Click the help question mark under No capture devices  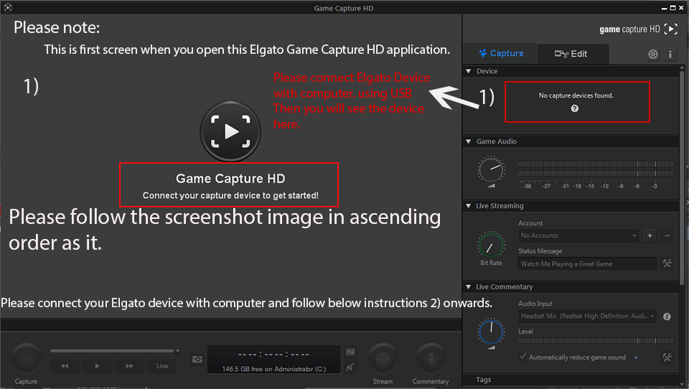click(x=575, y=108)
